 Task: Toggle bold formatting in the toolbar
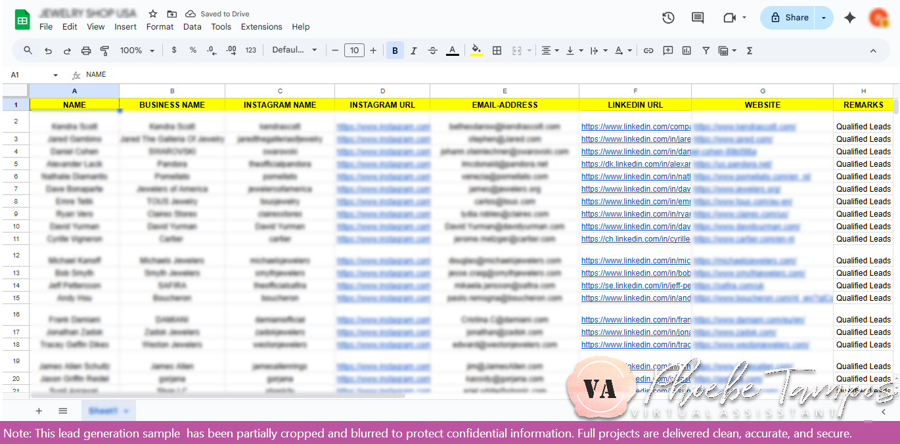point(394,50)
